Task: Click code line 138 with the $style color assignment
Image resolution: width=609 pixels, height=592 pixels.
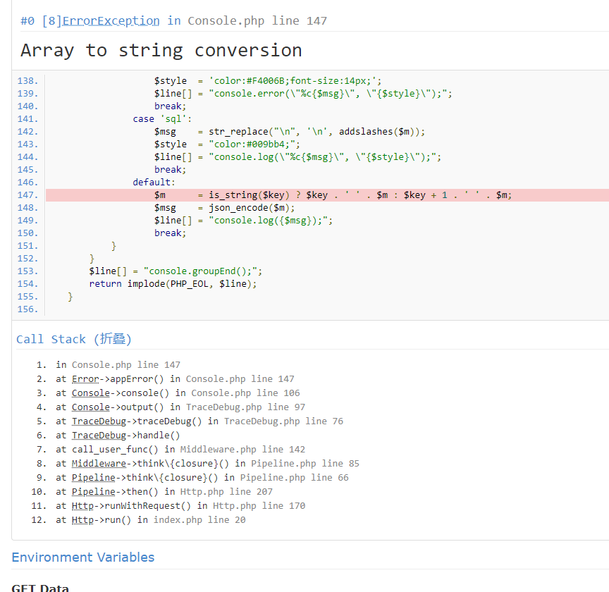Action: 268,81
